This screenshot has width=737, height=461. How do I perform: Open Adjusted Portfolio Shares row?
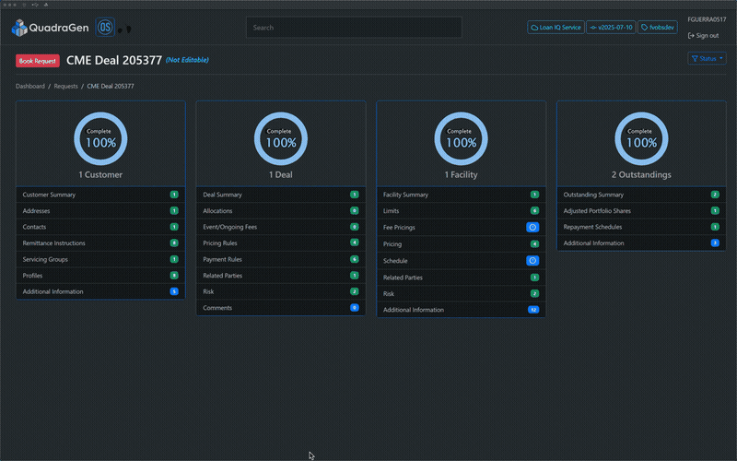641,211
